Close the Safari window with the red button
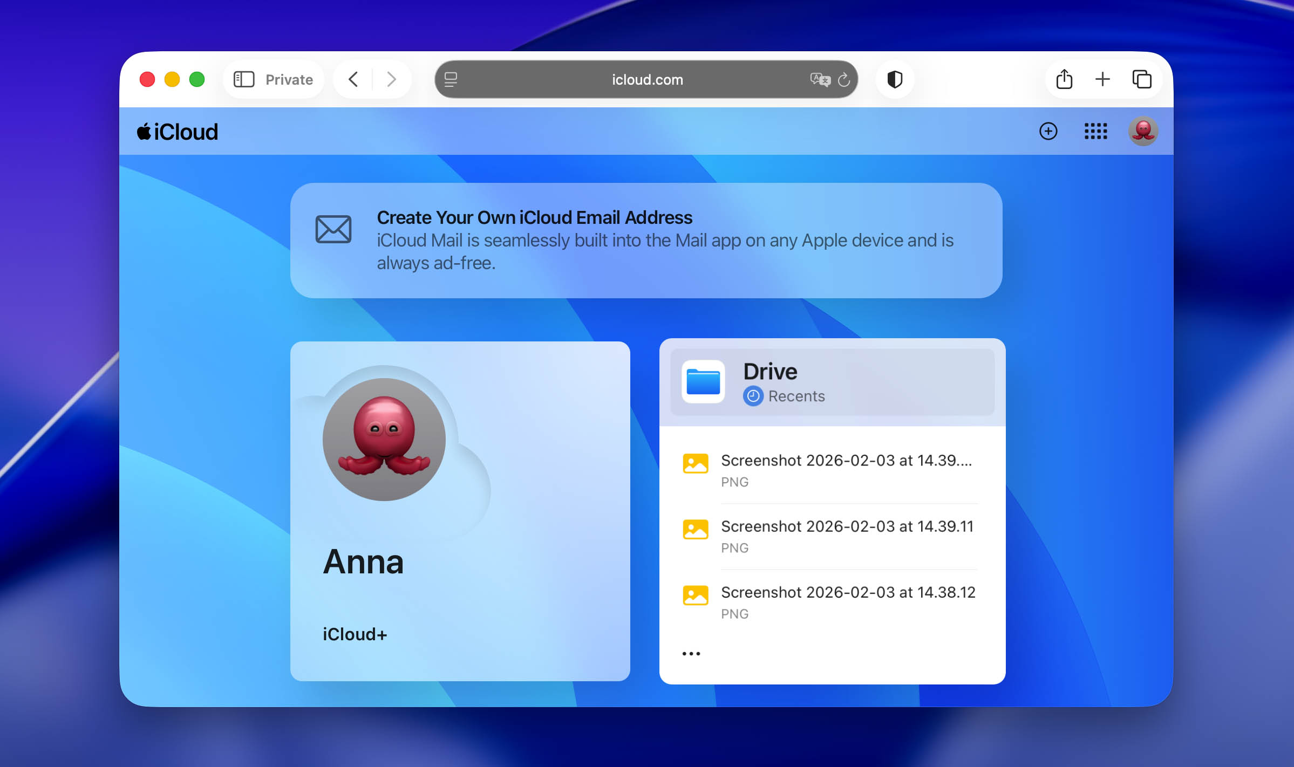This screenshot has width=1294, height=767. (x=147, y=79)
